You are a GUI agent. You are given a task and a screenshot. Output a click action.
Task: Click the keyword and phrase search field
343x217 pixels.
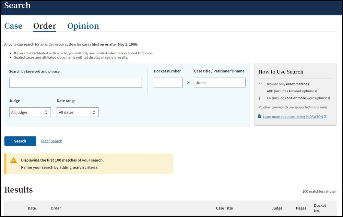click(x=75, y=83)
